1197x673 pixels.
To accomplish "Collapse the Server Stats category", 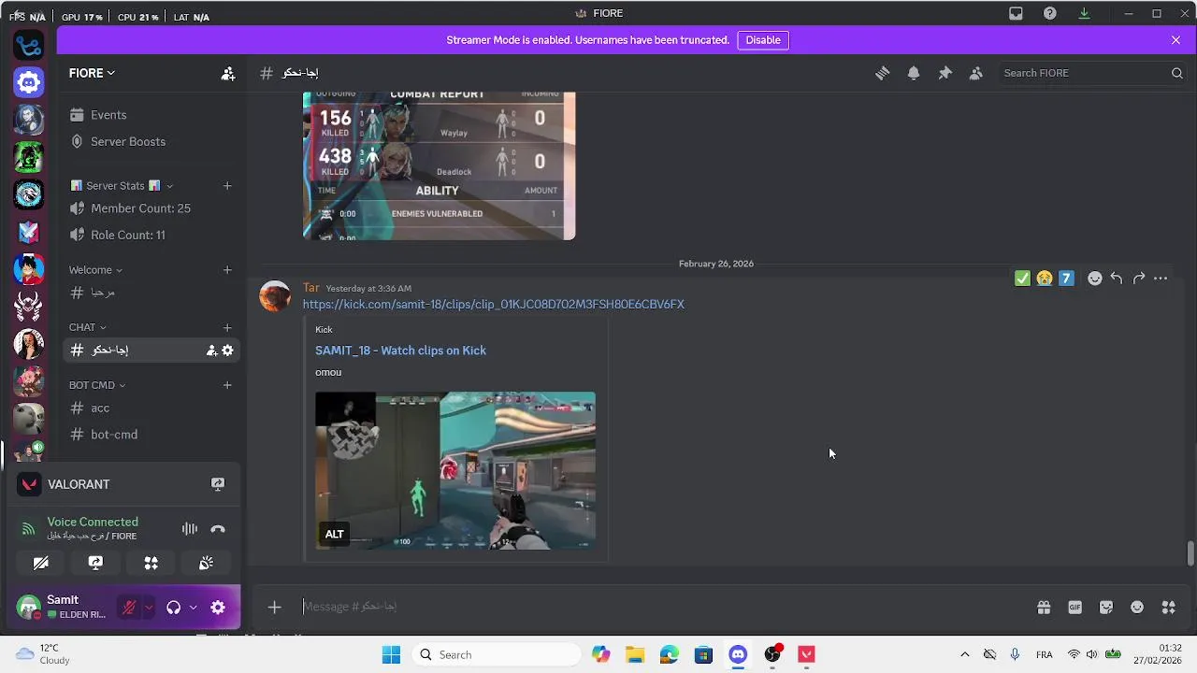I will coord(123,186).
